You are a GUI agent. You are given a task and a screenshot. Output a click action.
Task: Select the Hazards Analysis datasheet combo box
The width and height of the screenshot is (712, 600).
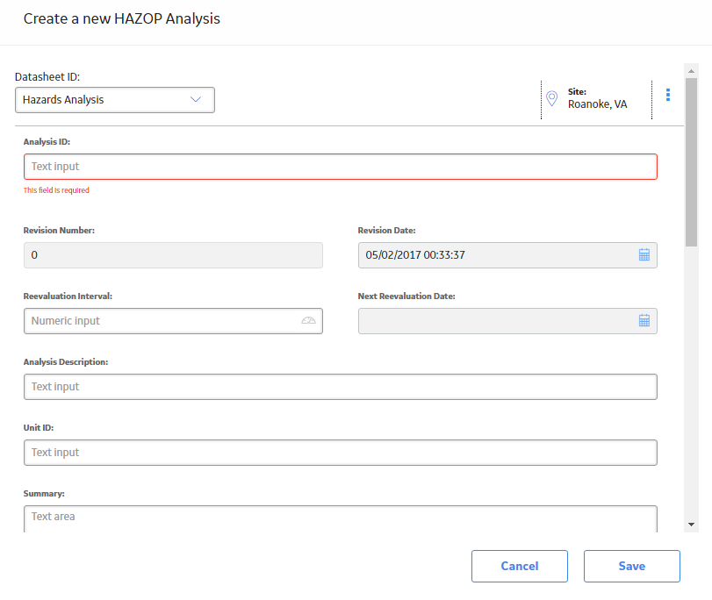click(115, 100)
